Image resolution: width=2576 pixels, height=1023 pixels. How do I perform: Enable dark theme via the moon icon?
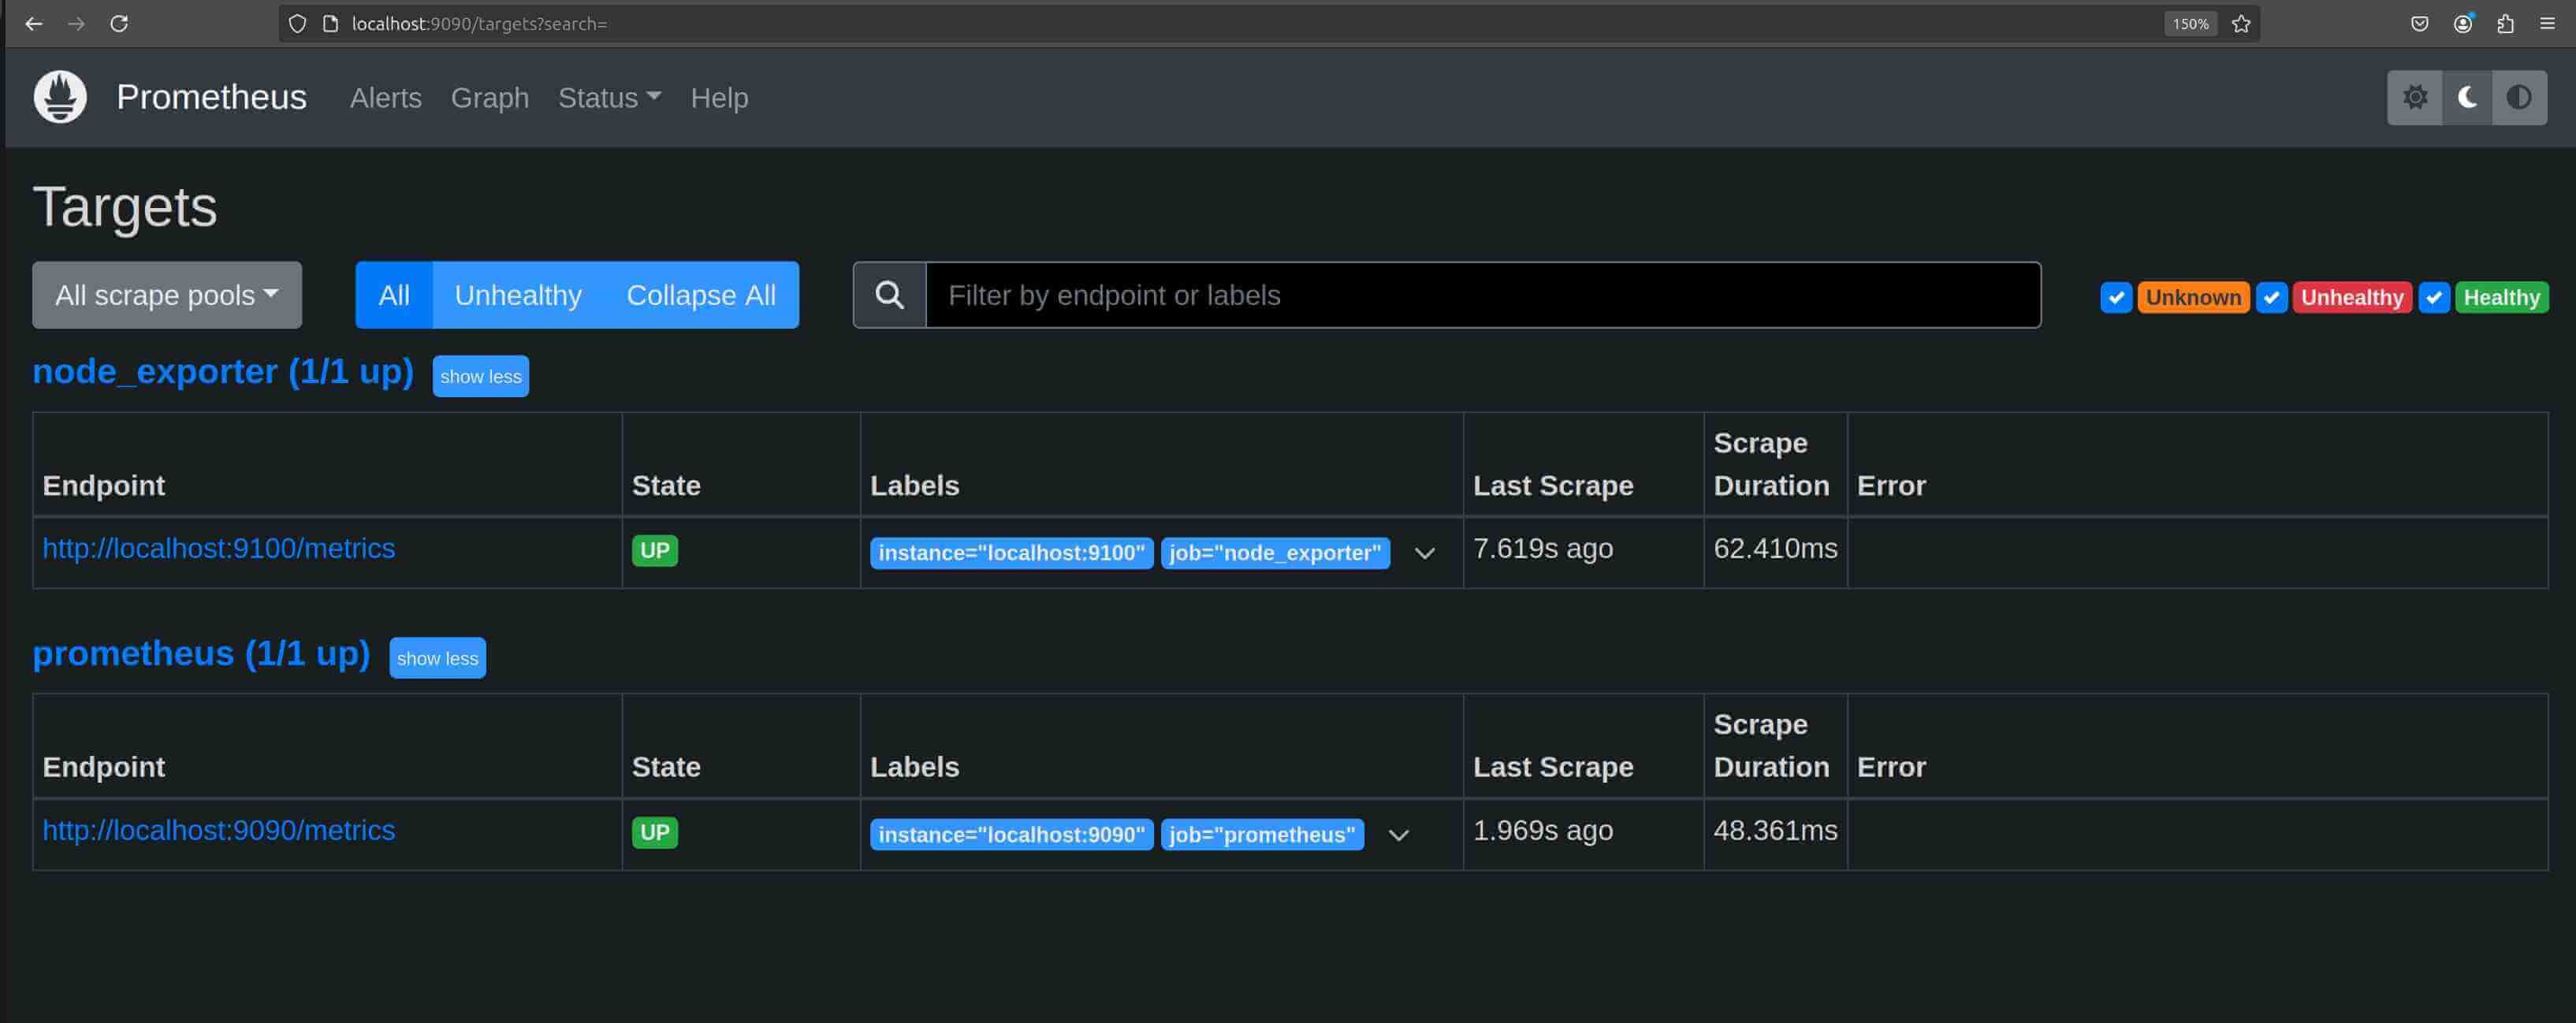[x=2466, y=97]
